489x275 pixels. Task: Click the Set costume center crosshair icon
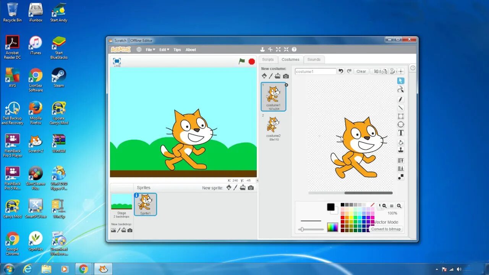[x=401, y=71]
